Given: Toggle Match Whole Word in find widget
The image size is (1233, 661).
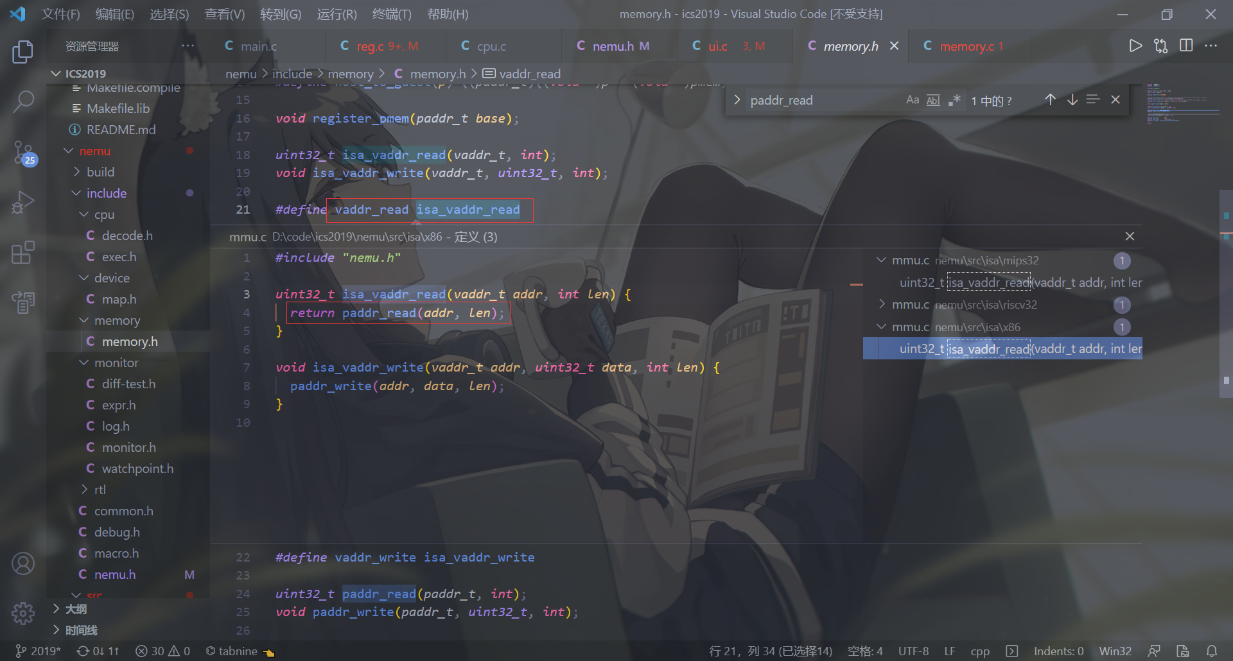Looking at the screenshot, I should click(934, 99).
